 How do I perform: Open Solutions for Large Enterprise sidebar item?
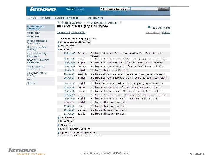pyautogui.click(x=37, y=55)
